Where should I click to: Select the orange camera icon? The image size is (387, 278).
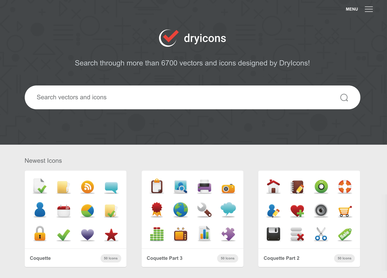coord(228,188)
